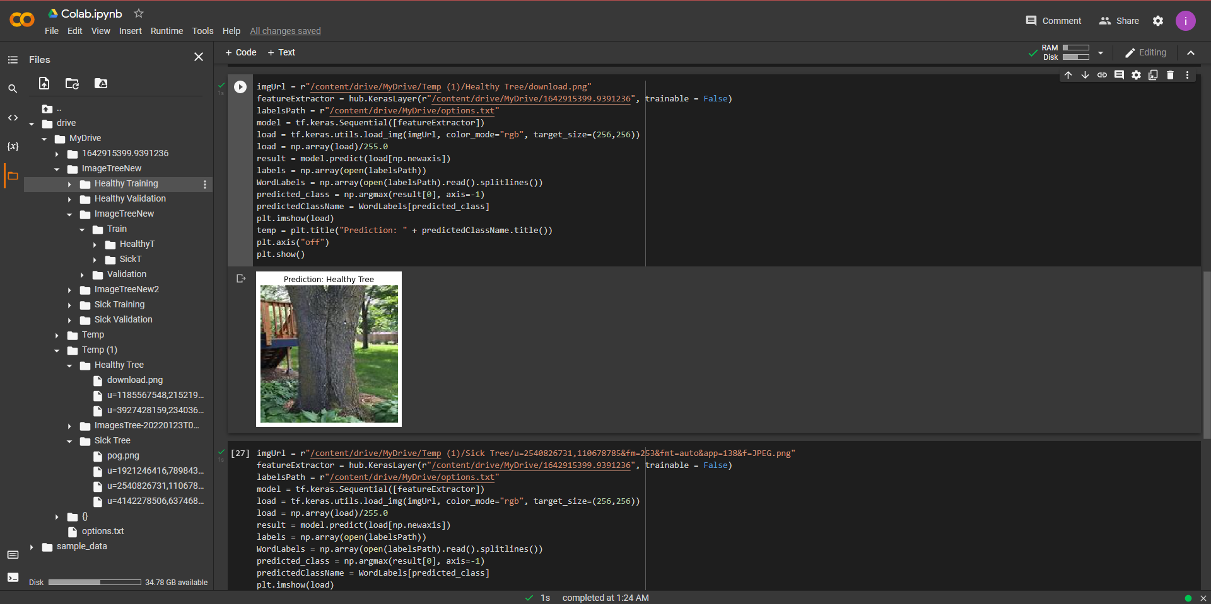The width and height of the screenshot is (1211, 604).
Task: Open the command palette icon
Action: (x=13, y=555)
